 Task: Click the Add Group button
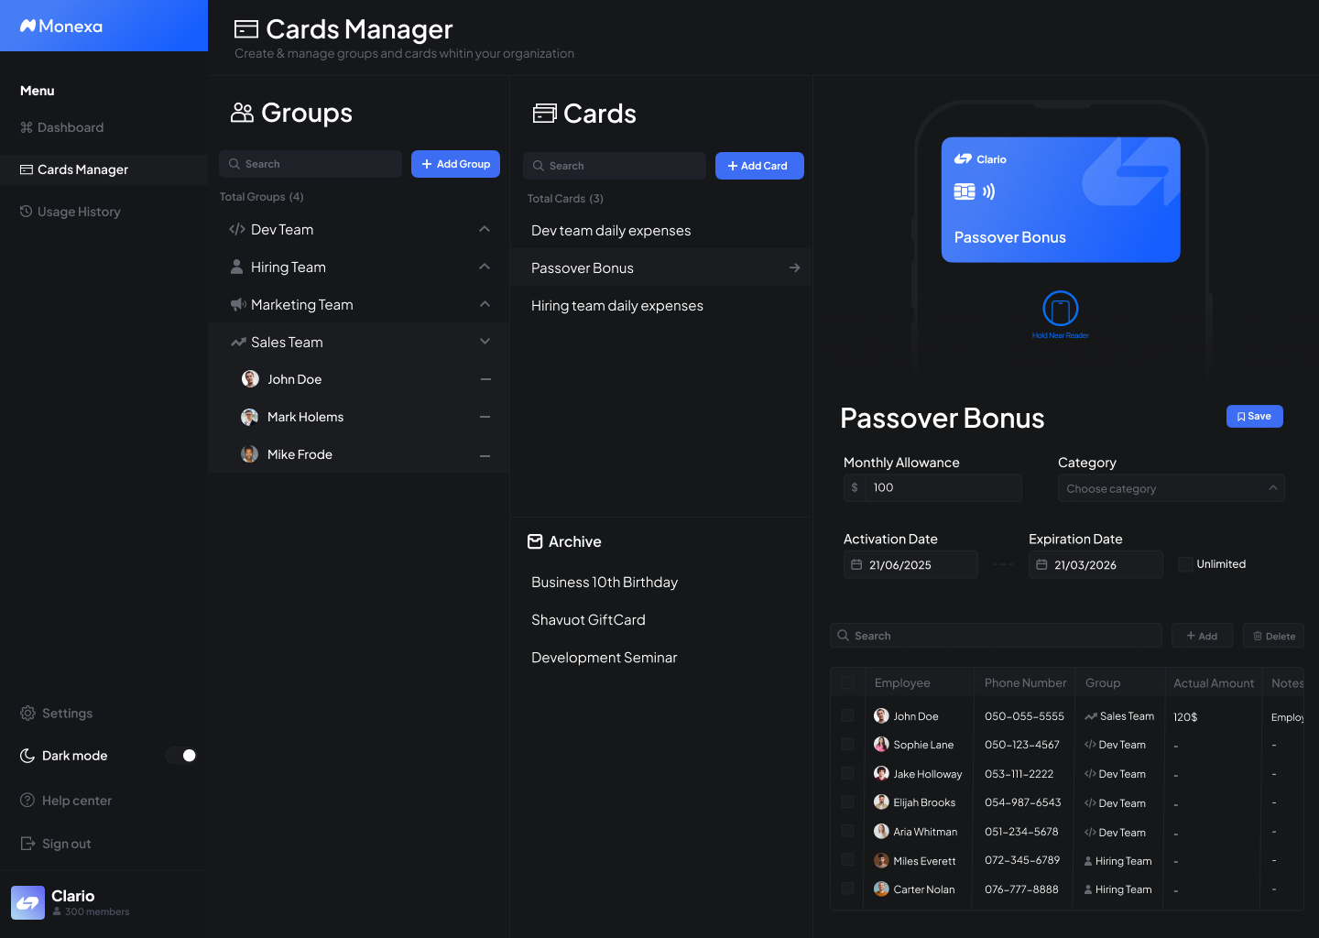[455, 163]
